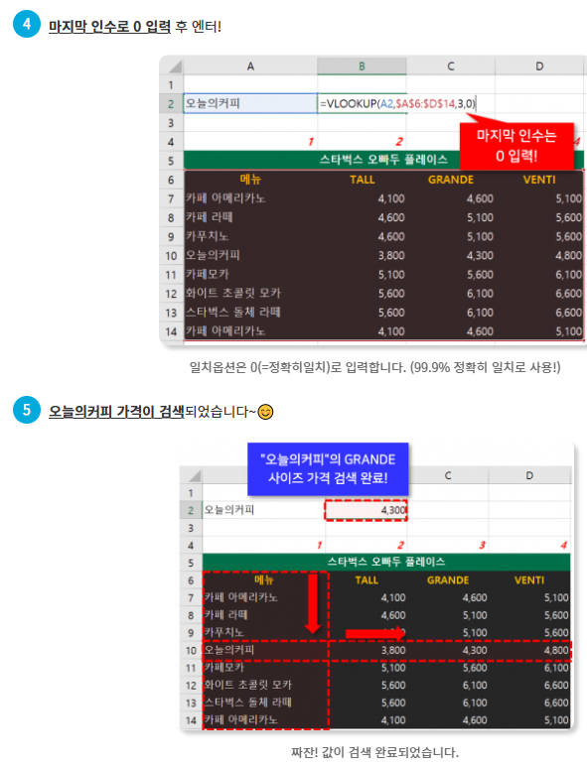This screenshot has width=587, height=768.
Task: Click '화이트 초콜릿 모카' in step 5 sheet
Action: point(265,685)
